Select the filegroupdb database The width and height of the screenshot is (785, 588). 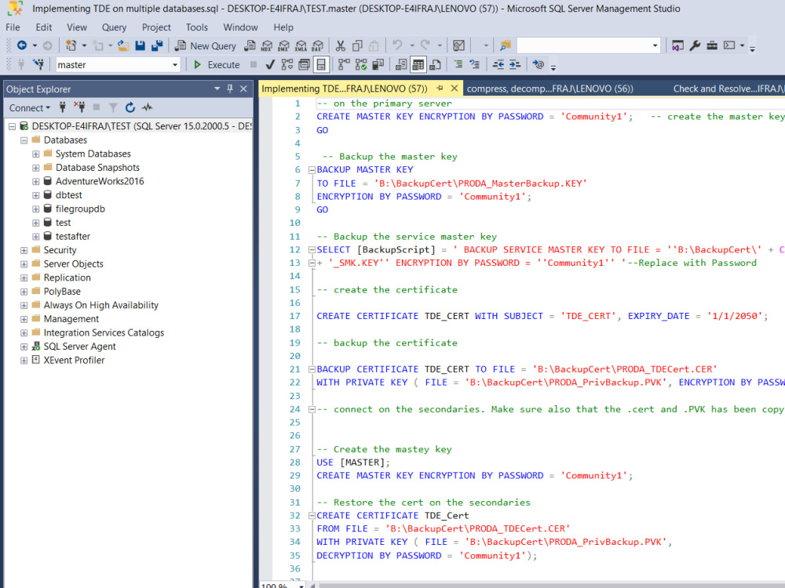click(80, 209)
